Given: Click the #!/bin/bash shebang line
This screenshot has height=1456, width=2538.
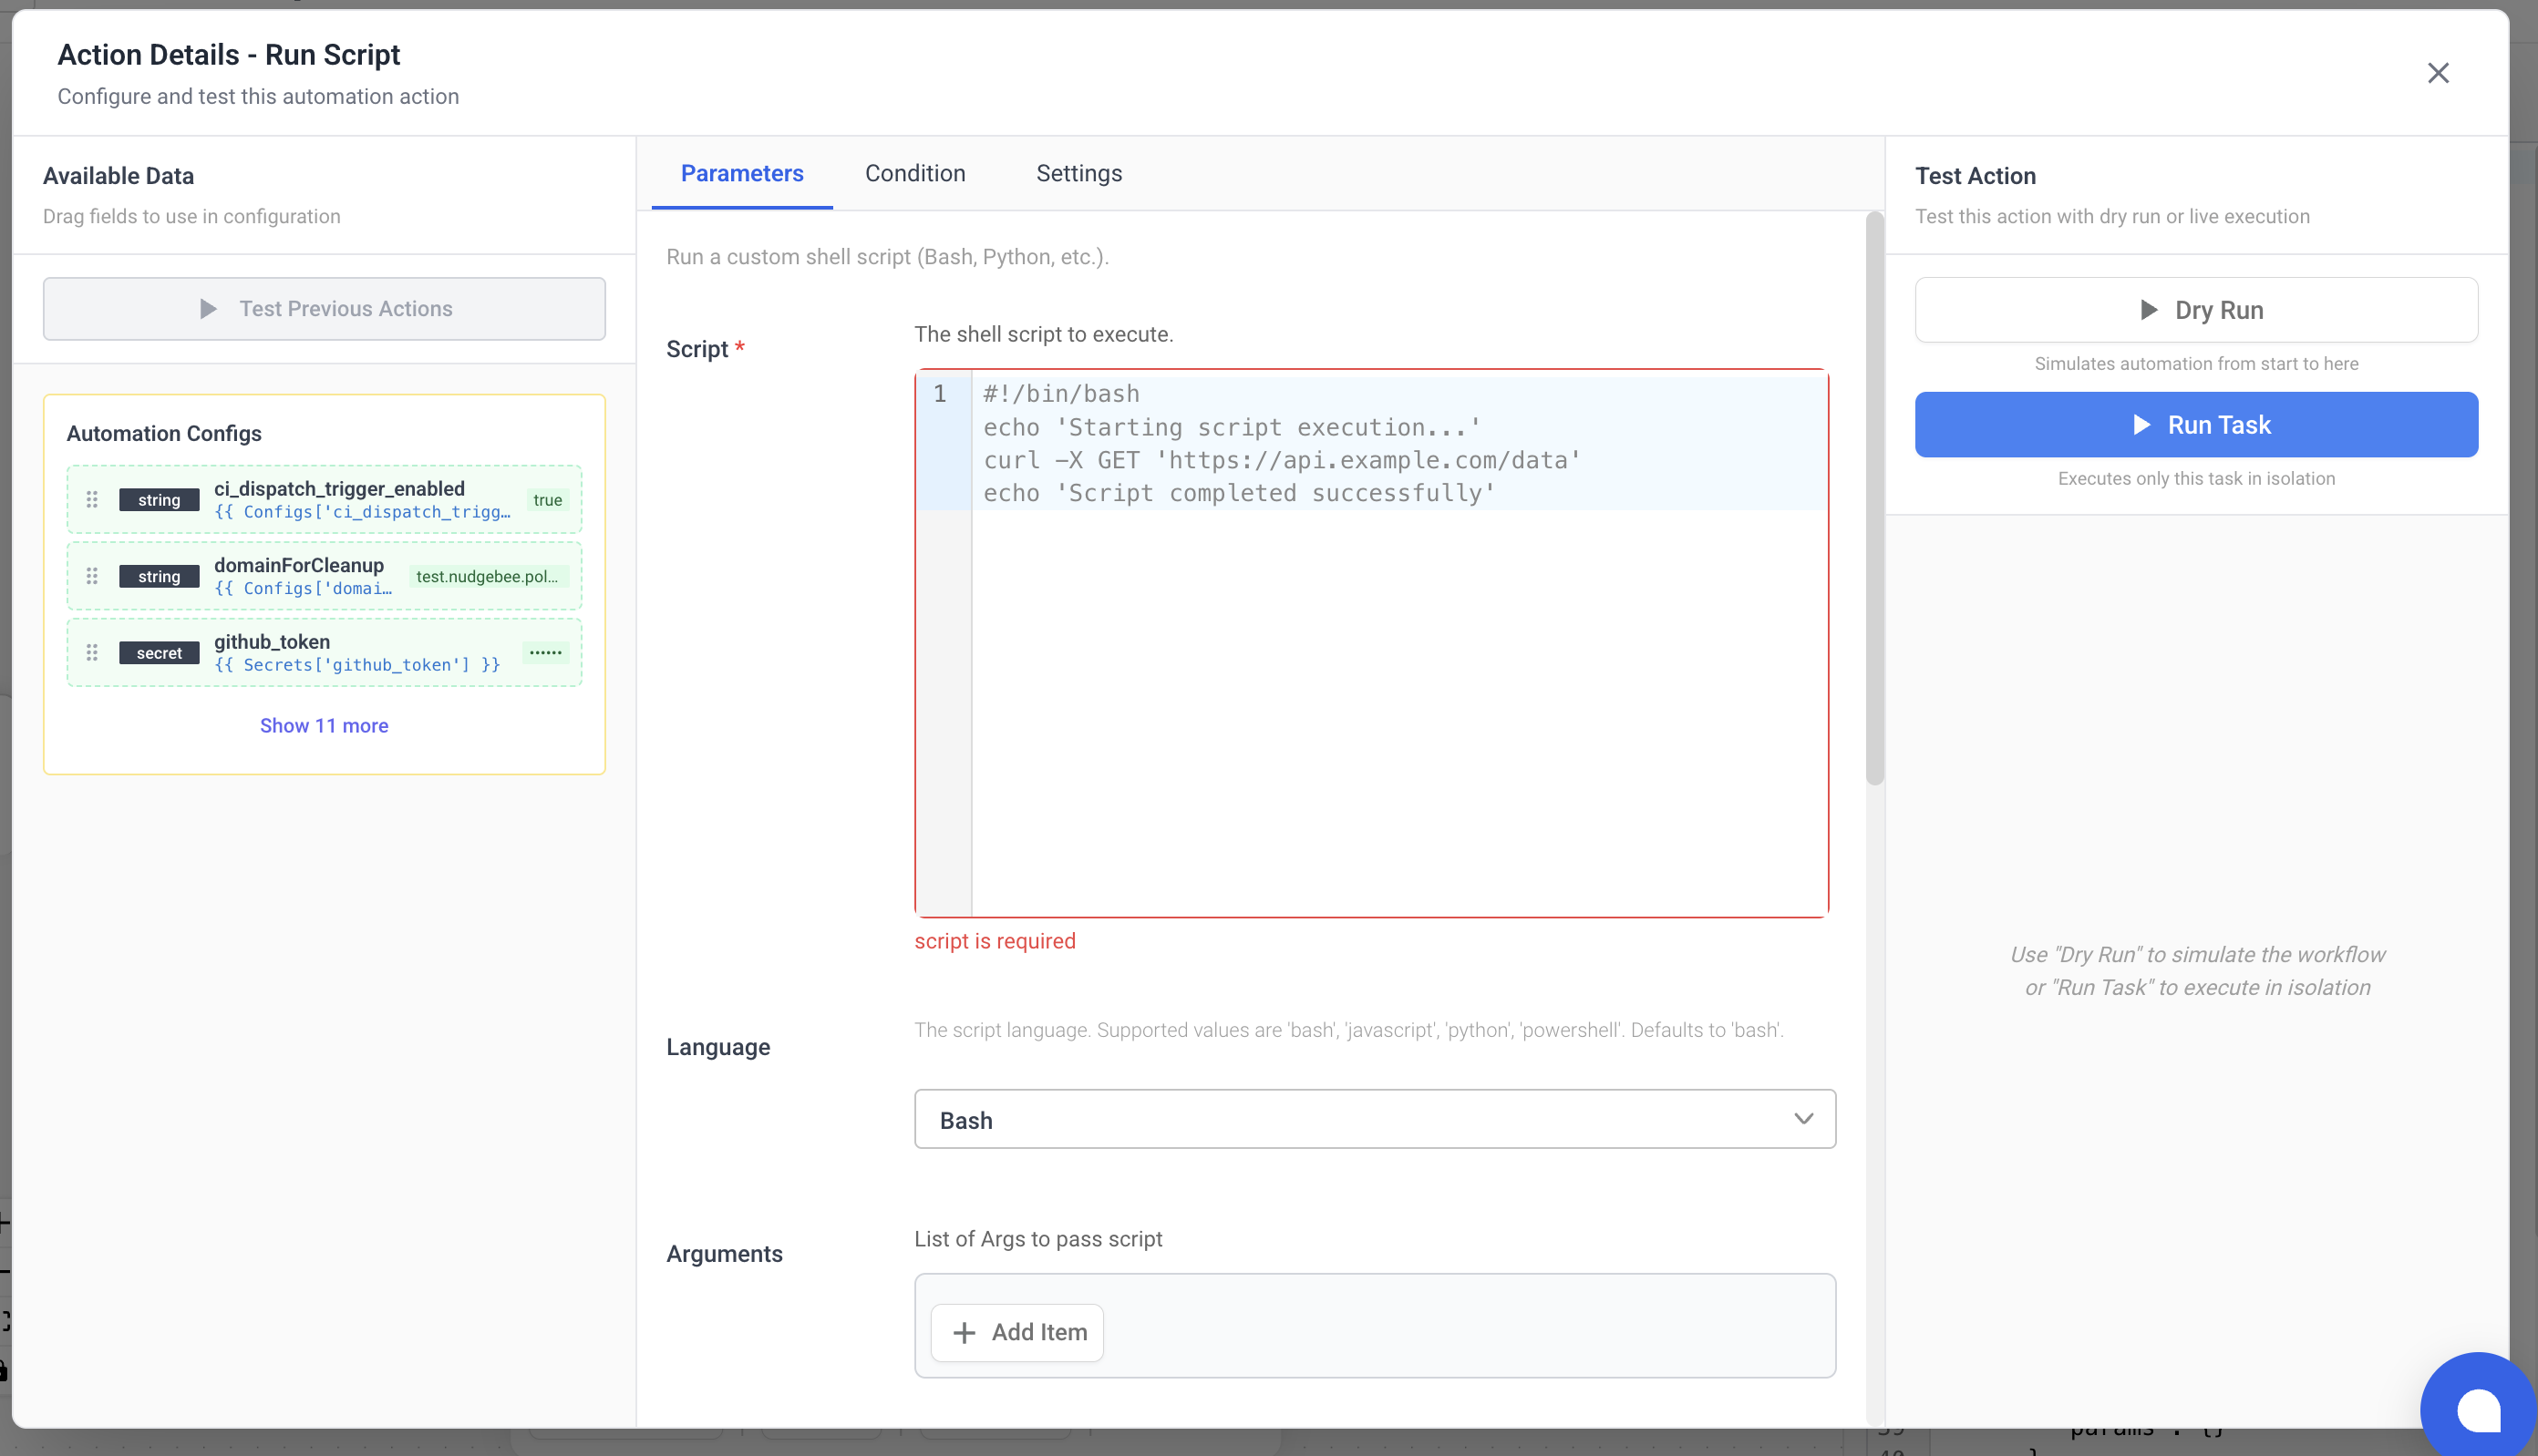Looking at the screenshot, I should point(1061,394).
